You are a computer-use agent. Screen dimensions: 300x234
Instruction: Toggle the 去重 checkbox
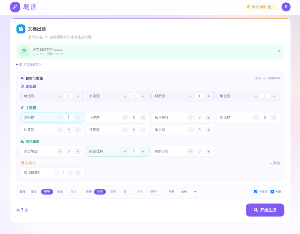tap(272, 192)
